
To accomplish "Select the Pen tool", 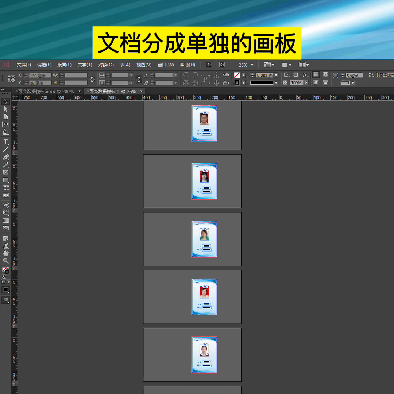I will [6, 157].
